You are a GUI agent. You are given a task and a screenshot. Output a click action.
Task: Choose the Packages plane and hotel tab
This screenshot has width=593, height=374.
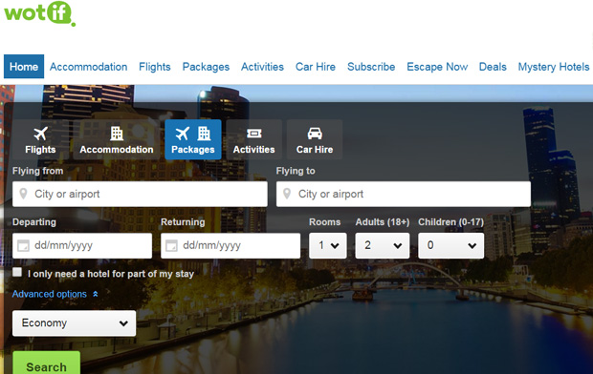tap(193, 139)
